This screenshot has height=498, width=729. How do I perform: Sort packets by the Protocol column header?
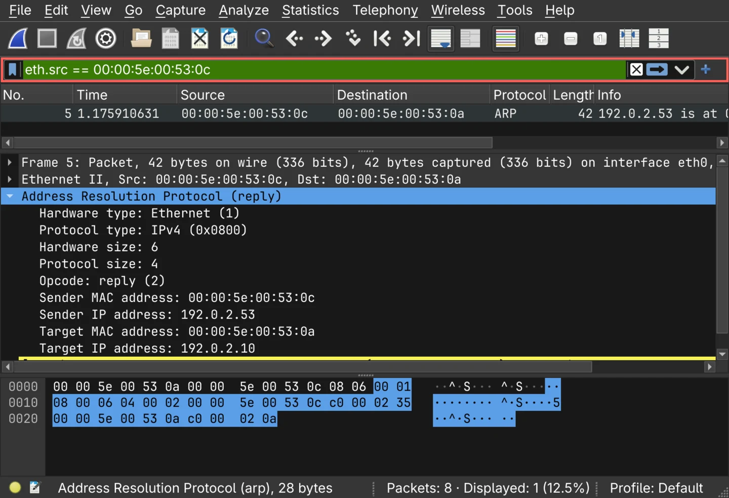tap(519, 95)
